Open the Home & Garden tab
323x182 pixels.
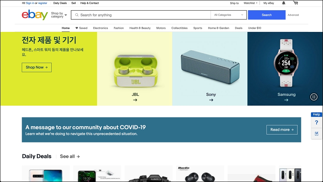coord(218,28)
